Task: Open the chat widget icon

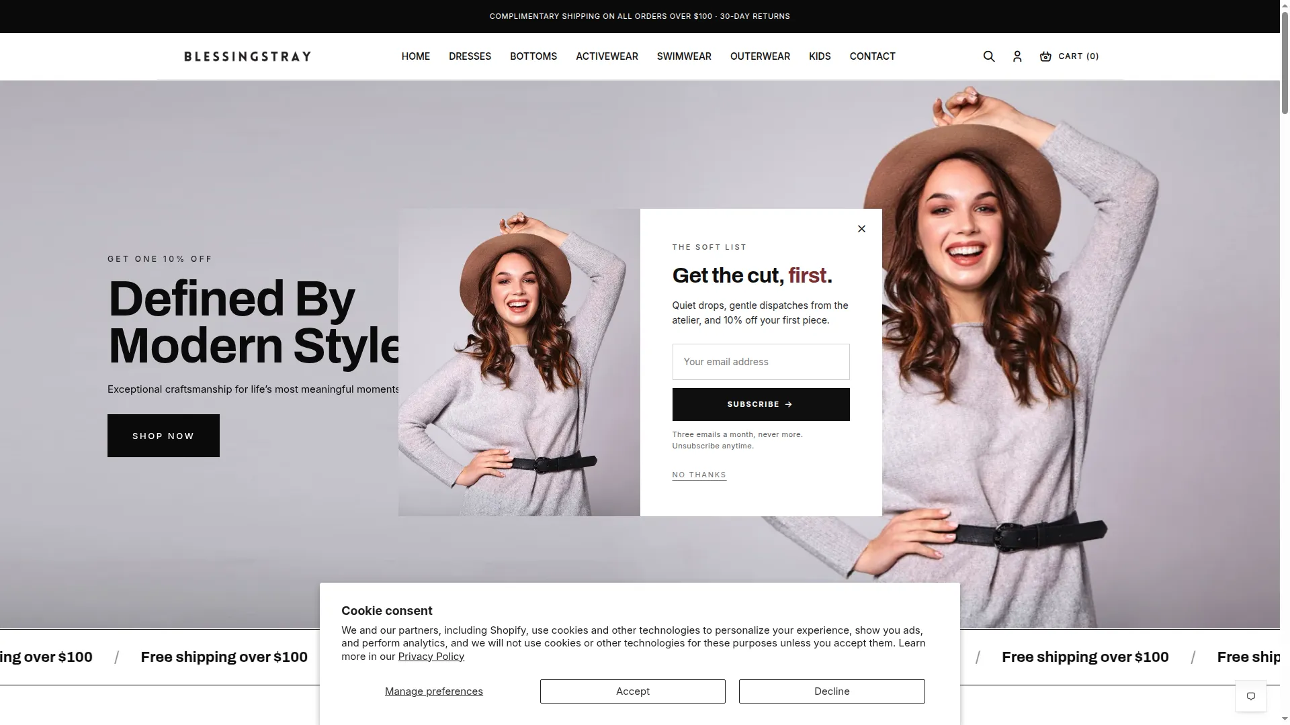Action: pos(1251,696)
